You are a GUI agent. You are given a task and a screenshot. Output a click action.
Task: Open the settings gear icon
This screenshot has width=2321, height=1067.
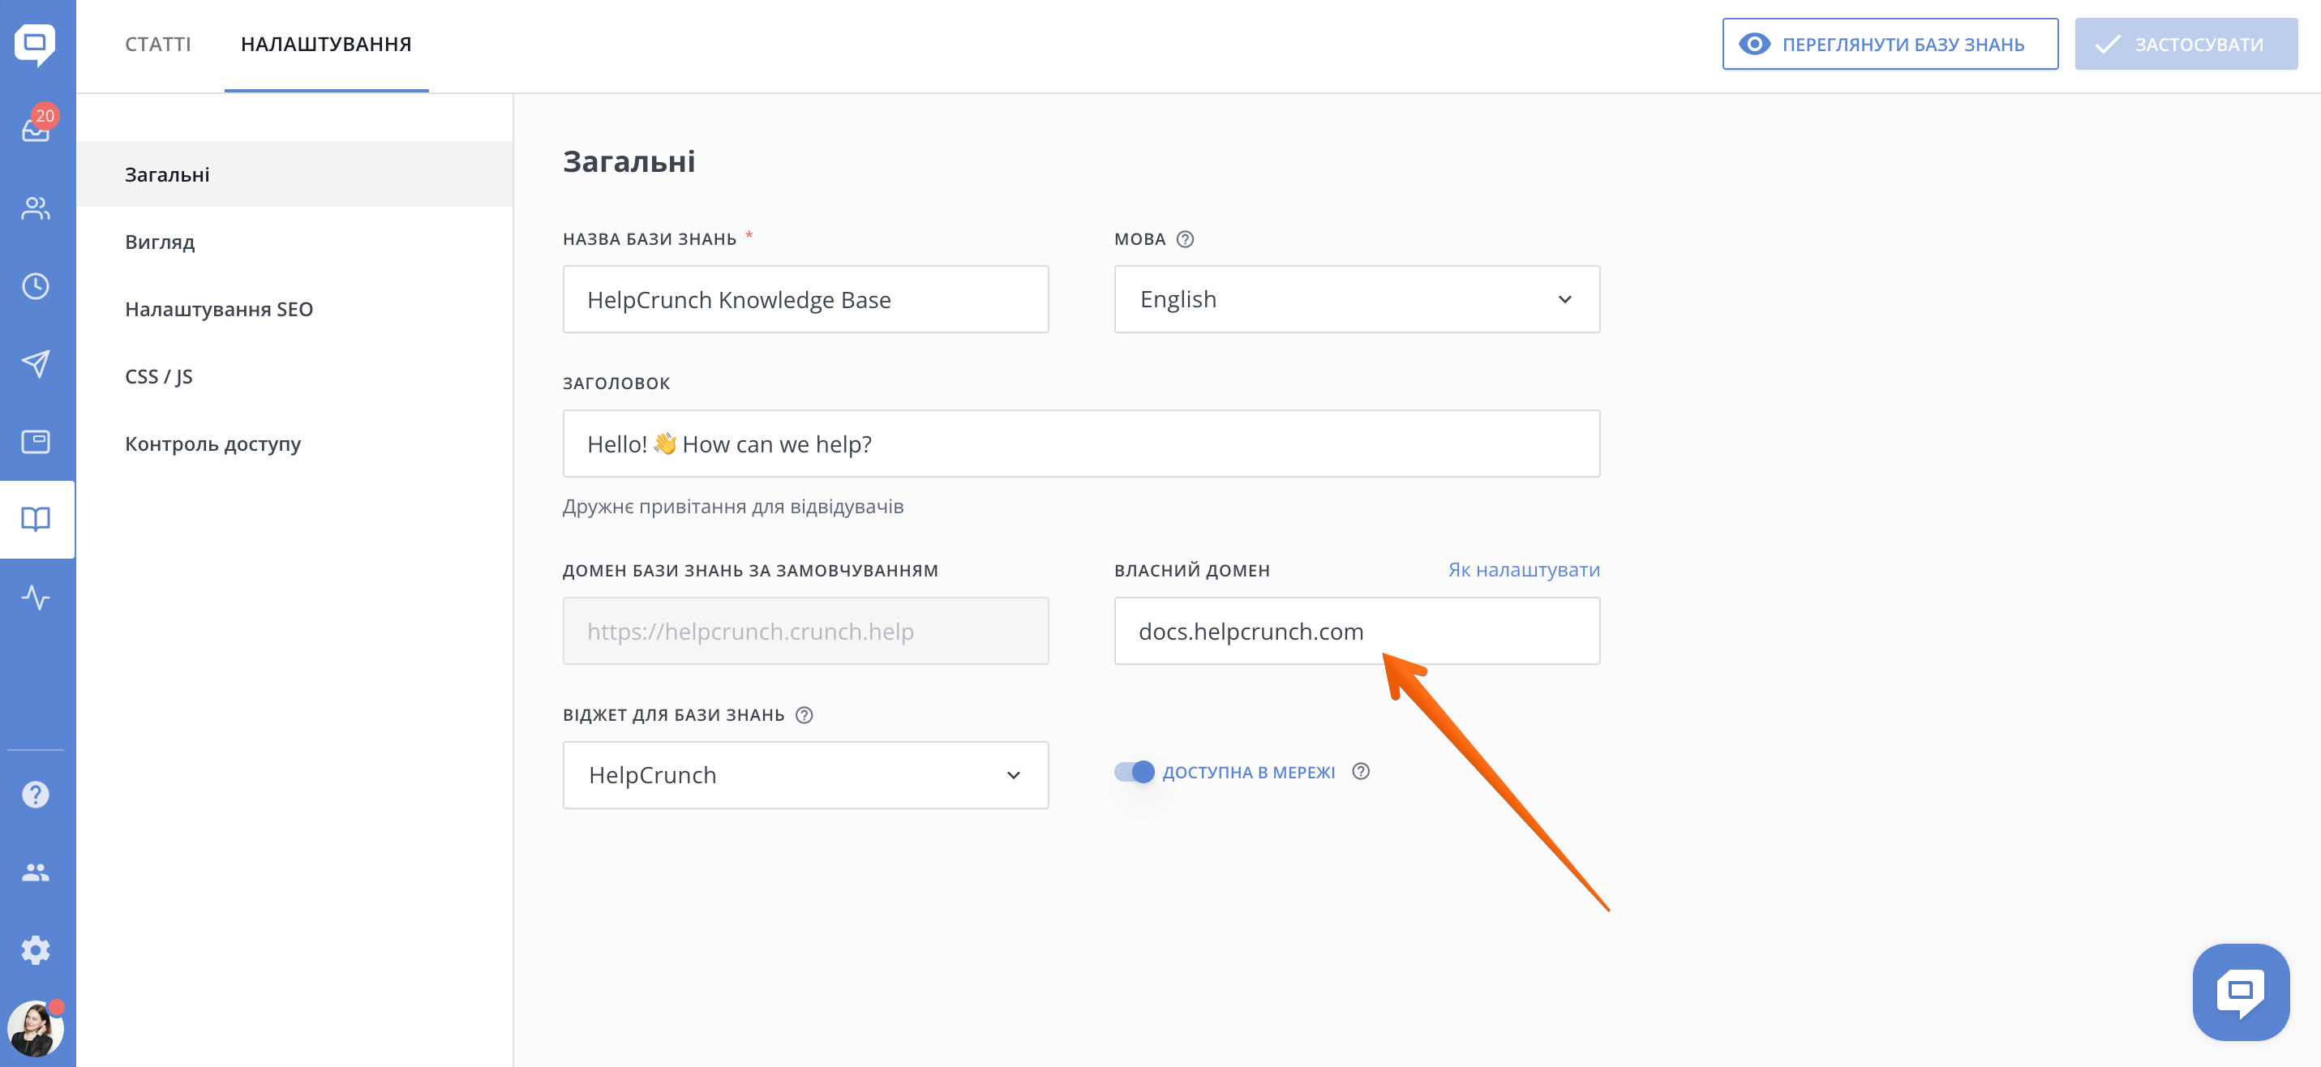click(36, 950)
